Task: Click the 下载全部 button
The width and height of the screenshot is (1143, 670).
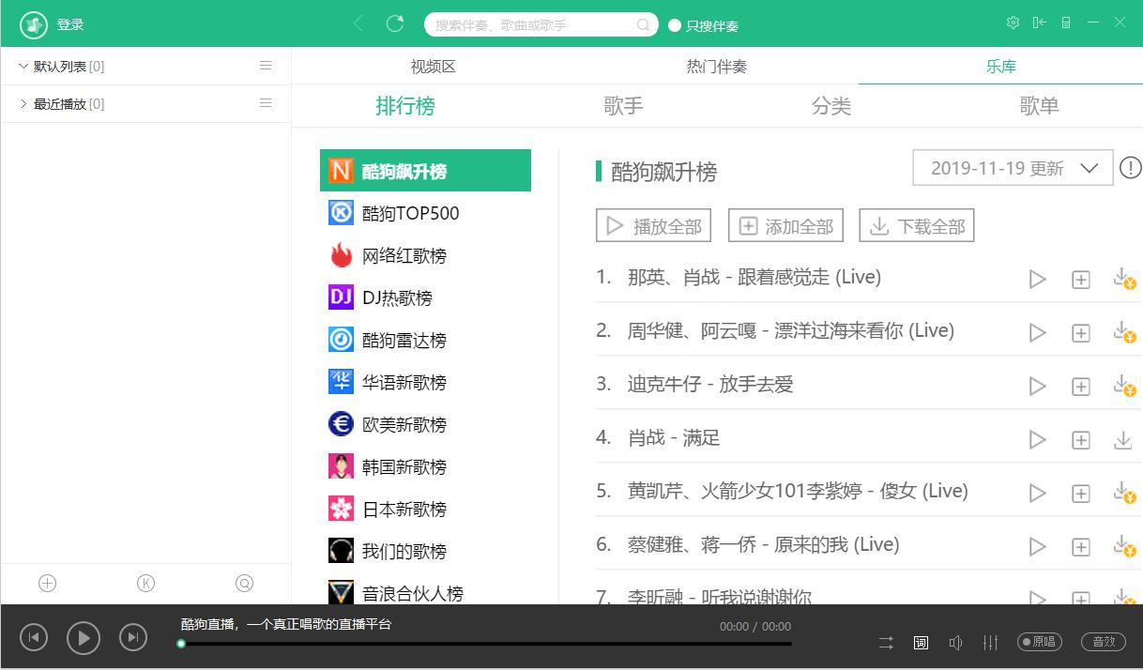Action: pos(917,226)
